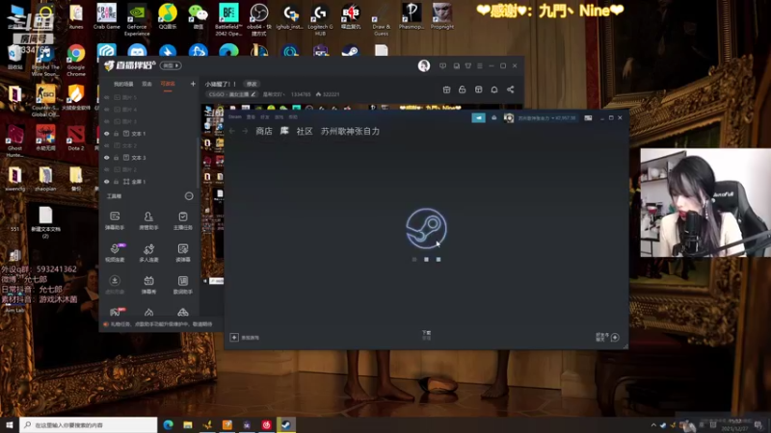Screen dimensions: 771x433
Task: Open Steam account name dropdown
Action: 546,117
